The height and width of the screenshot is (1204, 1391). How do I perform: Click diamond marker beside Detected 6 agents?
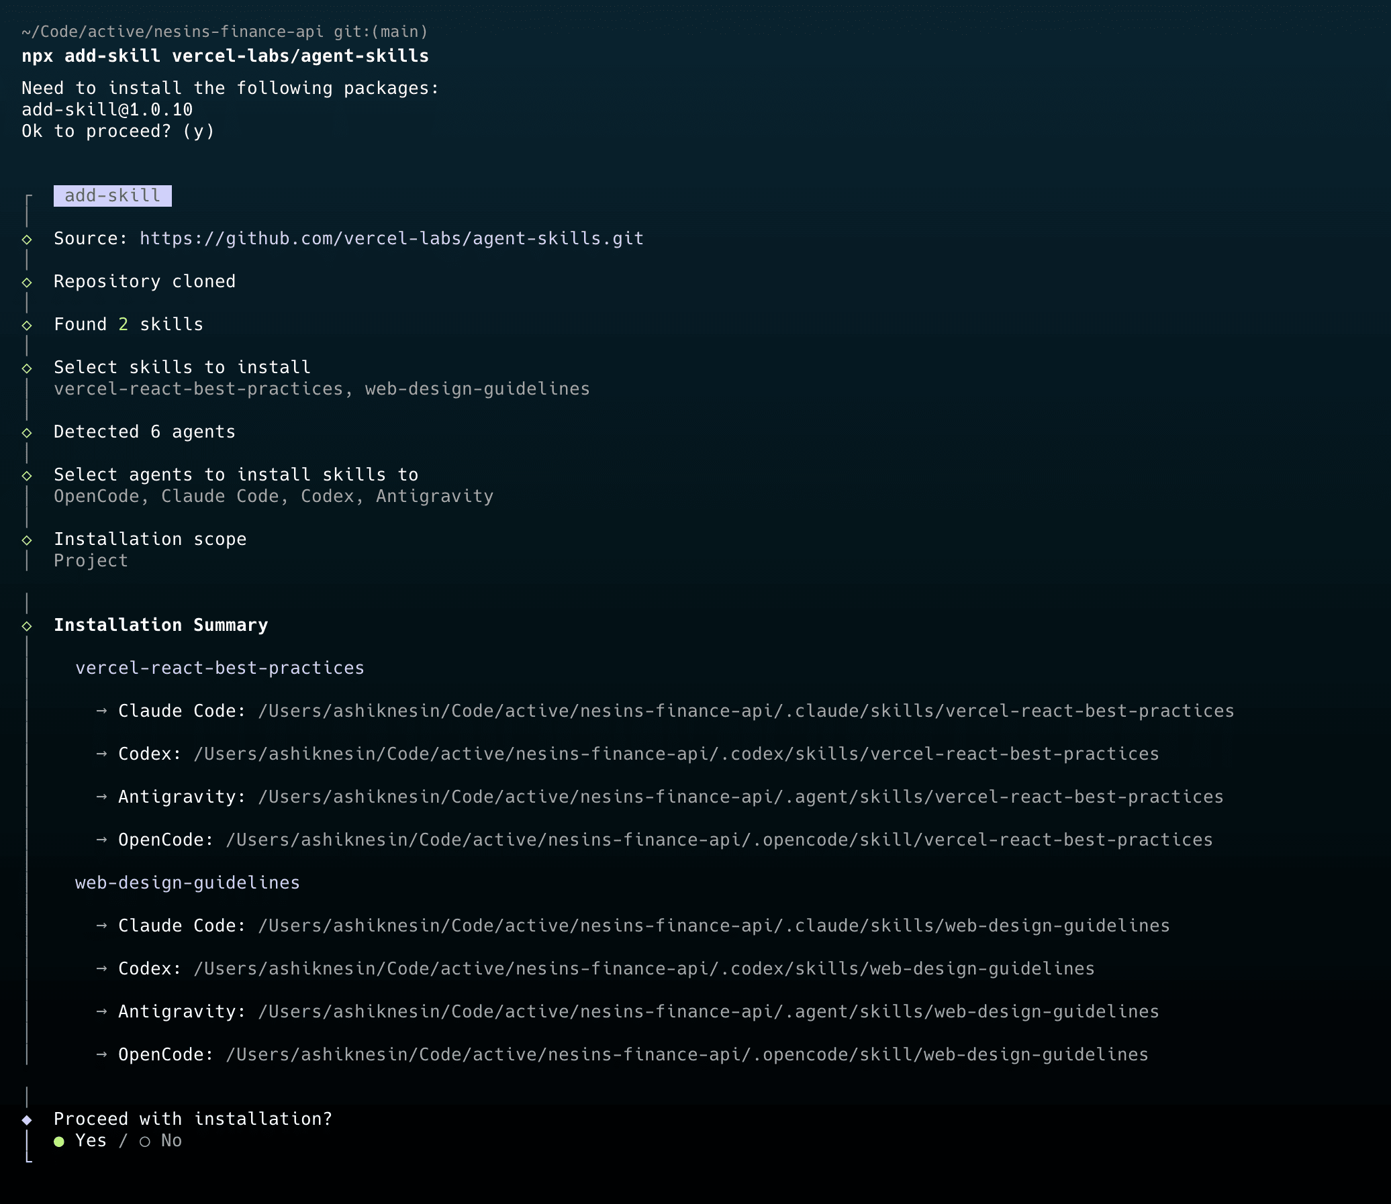(x=27, y=433)
